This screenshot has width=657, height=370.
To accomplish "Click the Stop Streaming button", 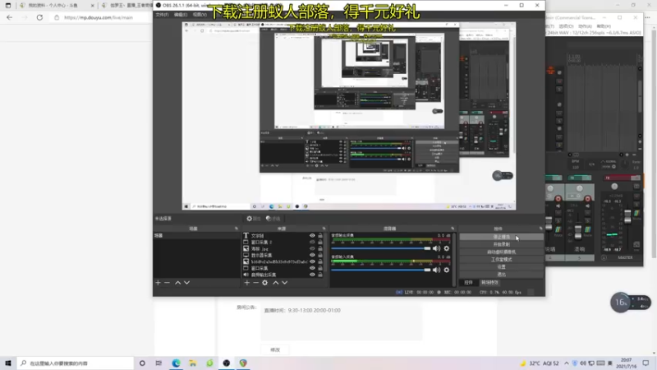I will [501, 237].
